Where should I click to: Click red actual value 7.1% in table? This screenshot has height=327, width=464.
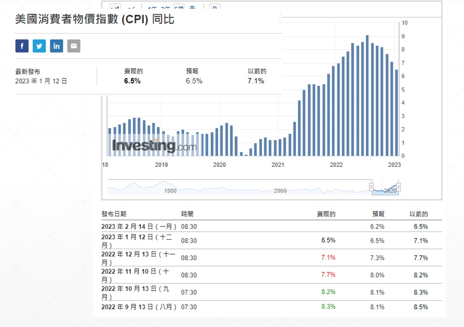coord(328,258)
